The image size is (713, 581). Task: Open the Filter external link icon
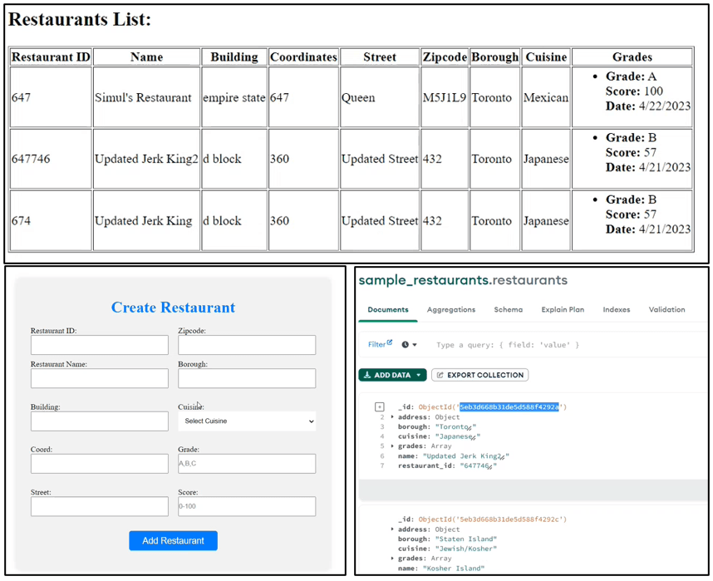coord(390,342)
